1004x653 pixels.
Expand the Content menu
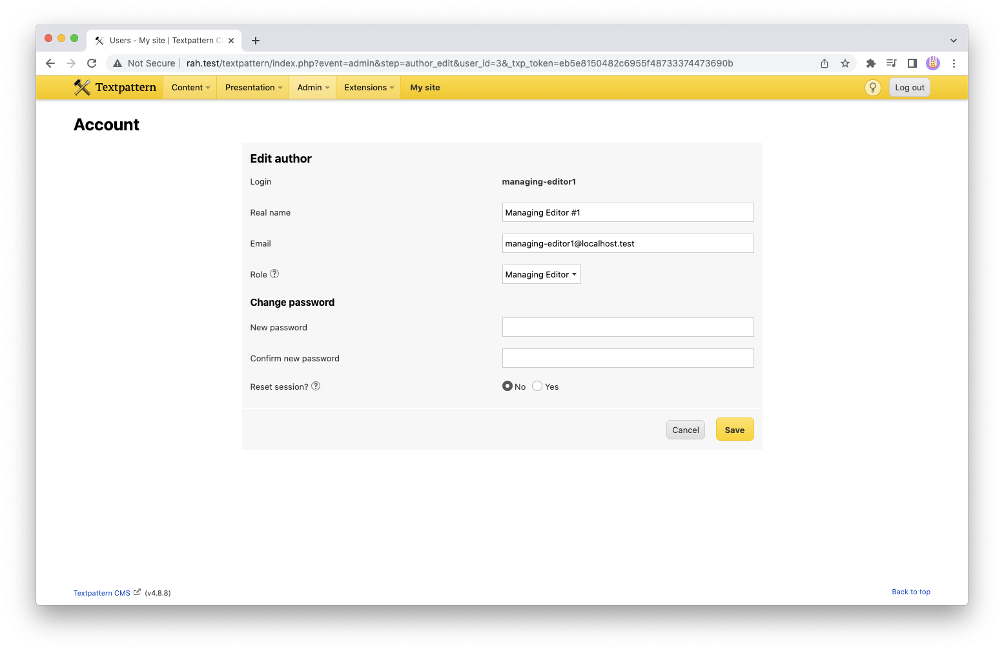(x=190, y=88)
